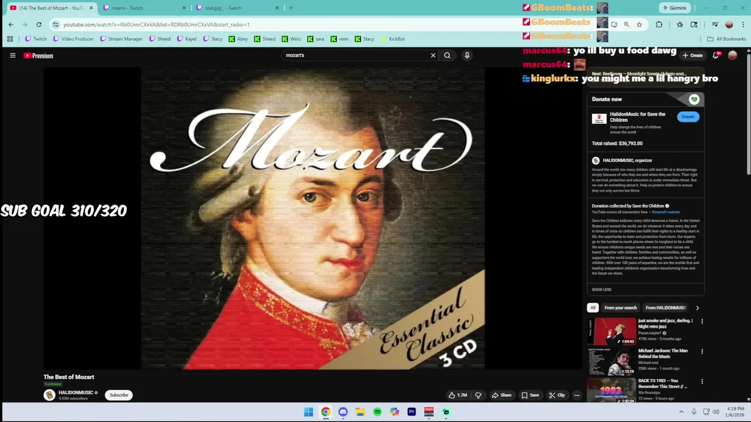Clear the YouTube search text
Image resolution: width=751 pixels, height=422 pixels.
click(433, 55)
